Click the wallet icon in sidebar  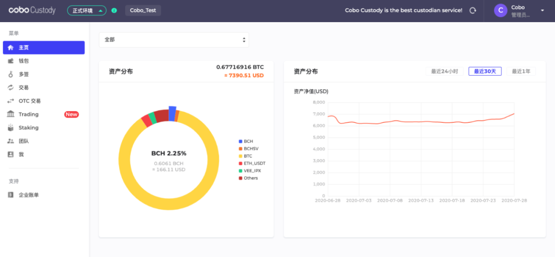click(x=10, y=61)
